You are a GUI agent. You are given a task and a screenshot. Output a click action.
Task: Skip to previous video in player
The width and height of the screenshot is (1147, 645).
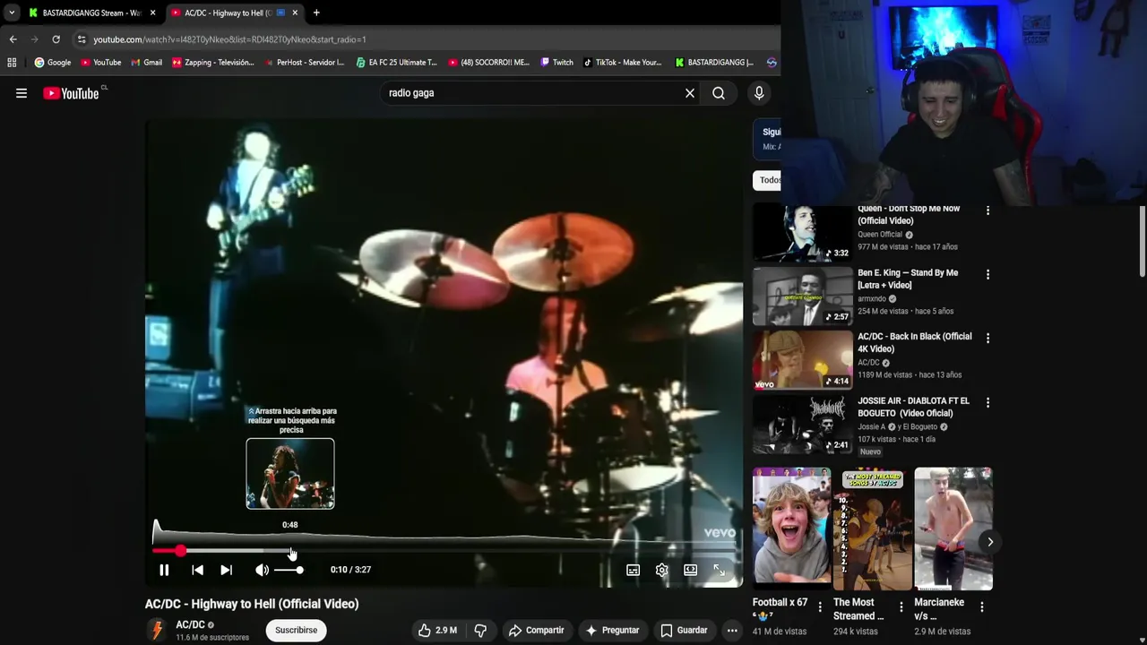[x=197, y=570]
